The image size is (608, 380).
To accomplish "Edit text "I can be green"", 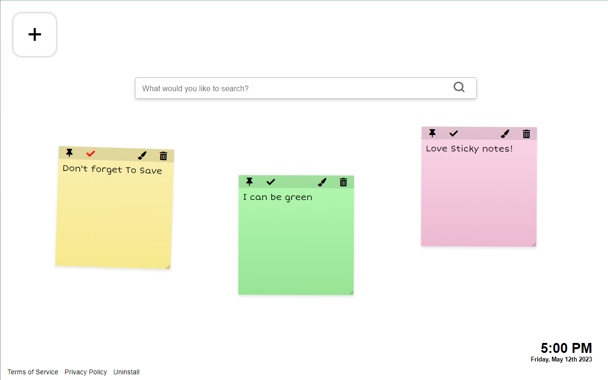I will [277, 197].
